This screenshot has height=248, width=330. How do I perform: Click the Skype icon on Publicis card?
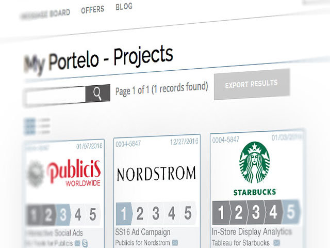point(85,243)
